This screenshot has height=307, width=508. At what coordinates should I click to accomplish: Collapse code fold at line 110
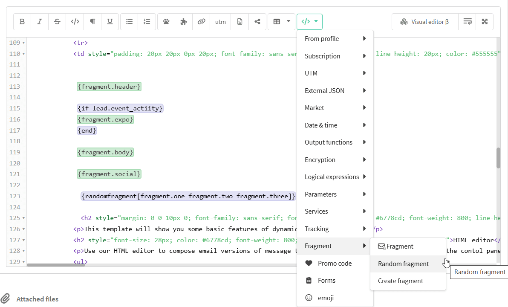click(23, 54)
